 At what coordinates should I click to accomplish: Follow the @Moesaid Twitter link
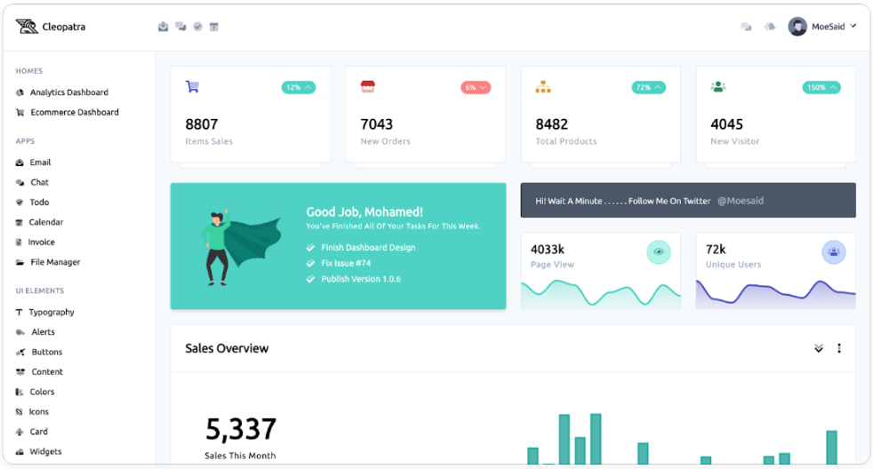pos(740,201)
